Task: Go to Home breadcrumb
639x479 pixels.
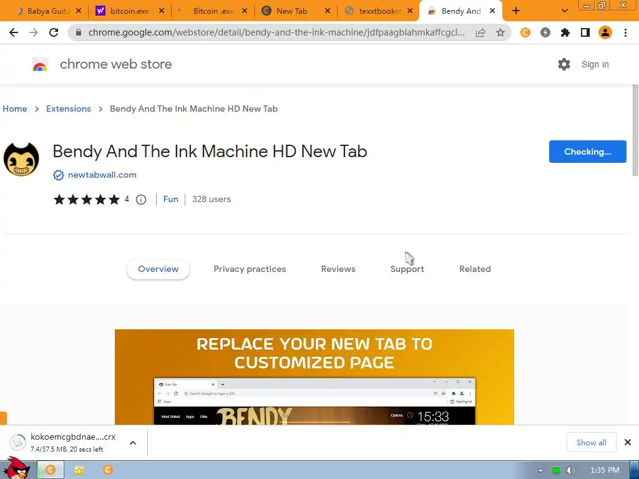Action: click(x=15, y=109)
